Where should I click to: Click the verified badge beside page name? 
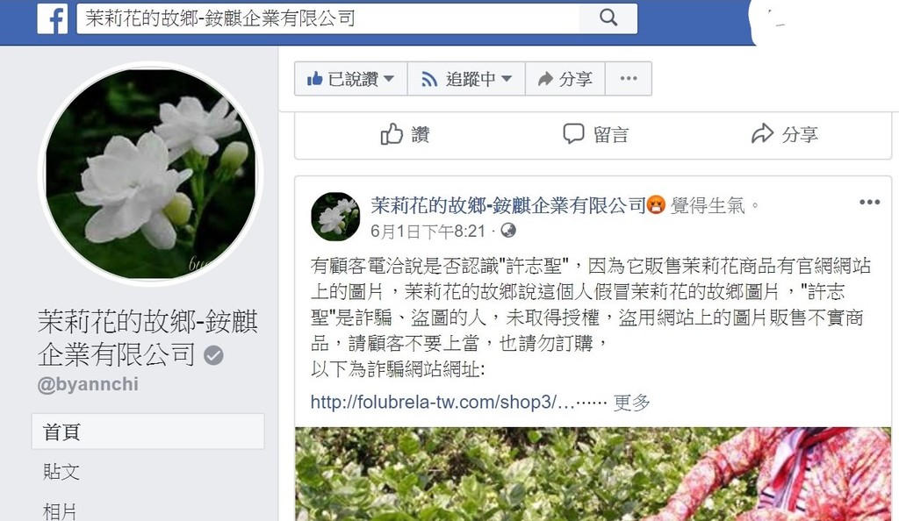pyautogui.click(x=213, y=355)
